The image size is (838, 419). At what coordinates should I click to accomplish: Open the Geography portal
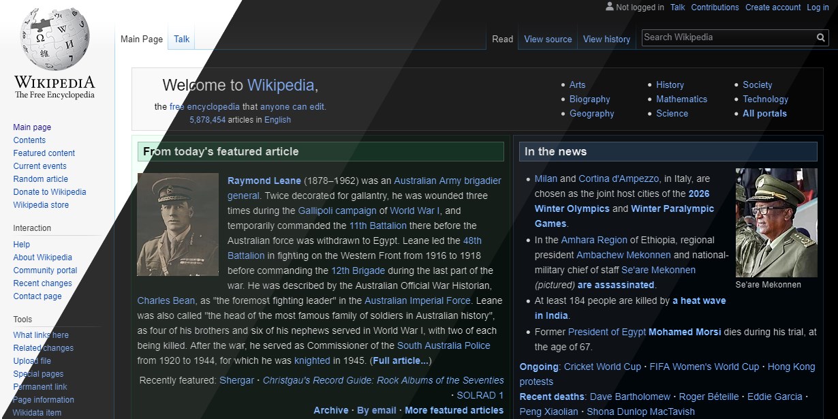(592, 114)
